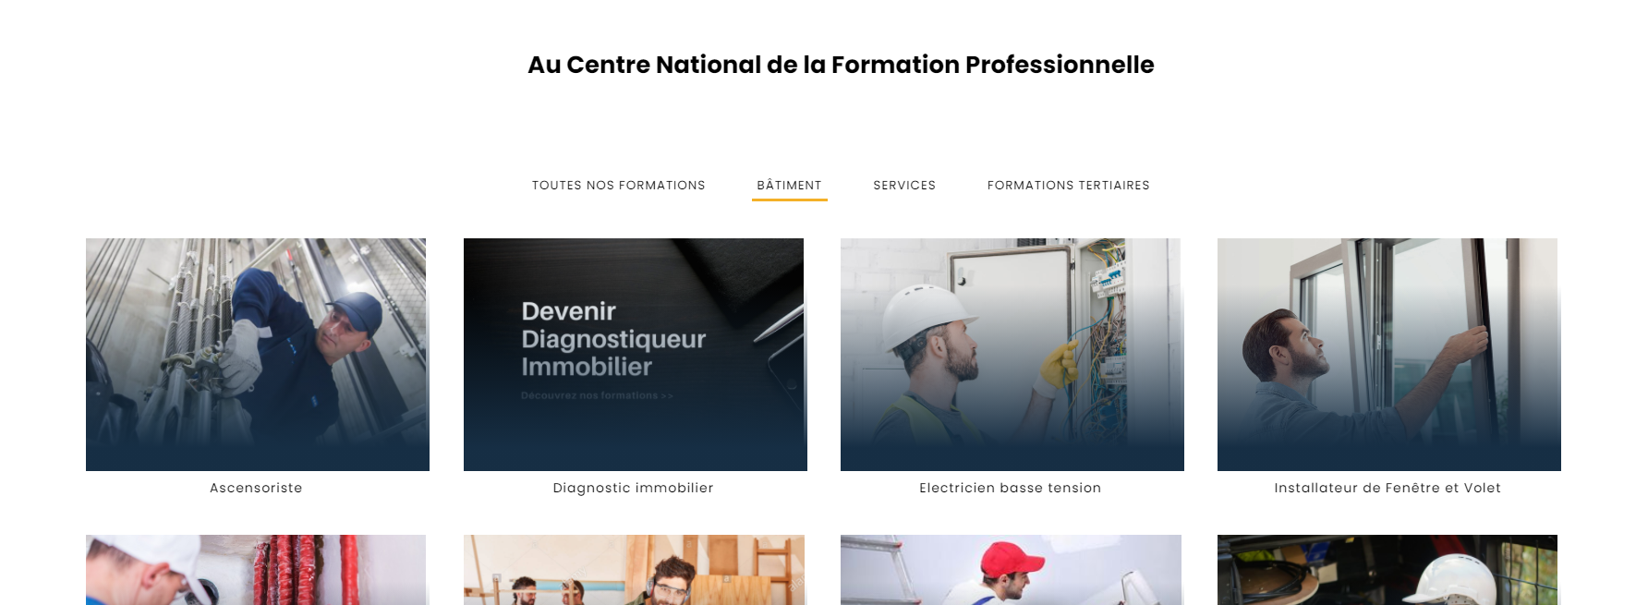Open the Diagnostic immobilier caption link
This screenshot has height=605, width=1648.
click(633, 488)
